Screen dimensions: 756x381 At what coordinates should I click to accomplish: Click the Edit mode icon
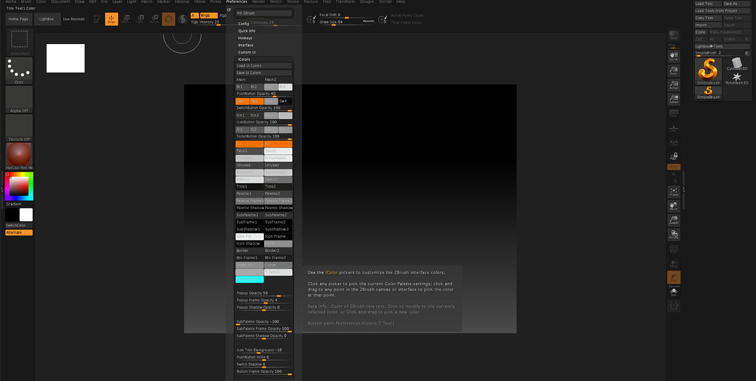click(96, 20)
